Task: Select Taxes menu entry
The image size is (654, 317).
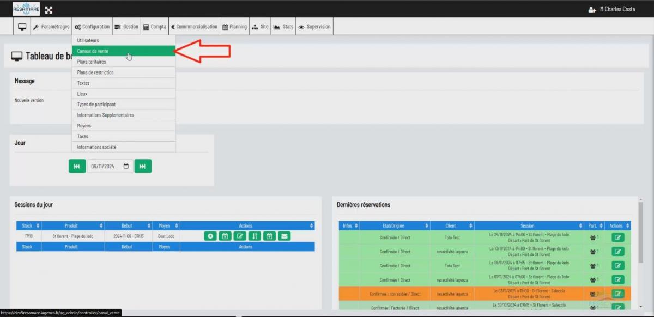Action: pyautogui.click(x=124, y=136)
